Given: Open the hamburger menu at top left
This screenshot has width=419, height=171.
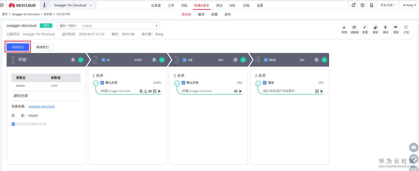Looking at the screenshot, I should (3, 5).
